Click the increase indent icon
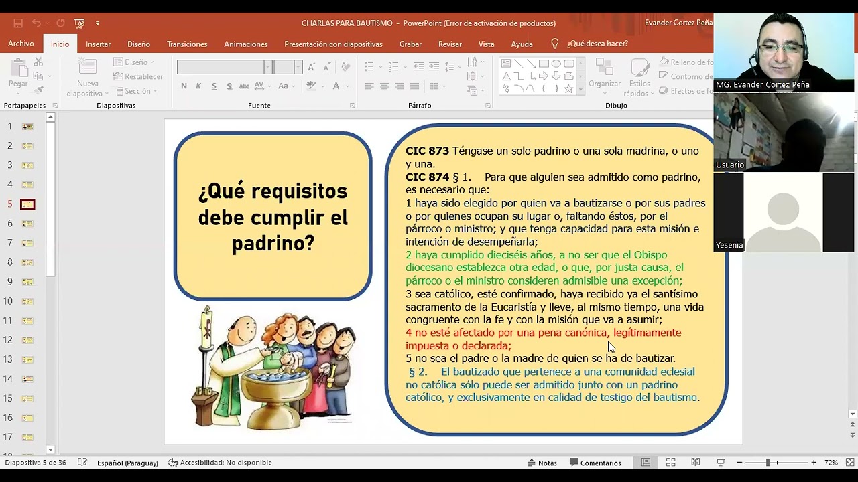 click(434, 67)
